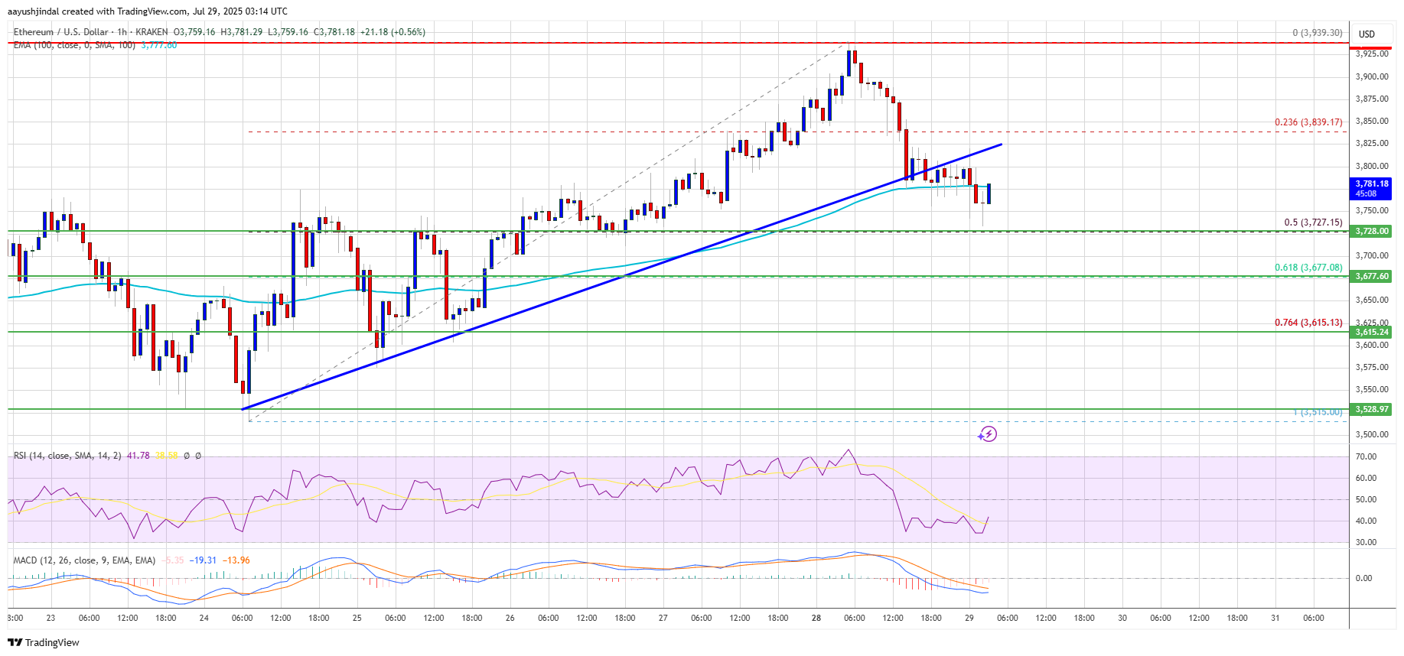Click the 0.618 Fibonacci level label
Image resolution: width=1404 pixels, height=656 pixels.
1308,268
